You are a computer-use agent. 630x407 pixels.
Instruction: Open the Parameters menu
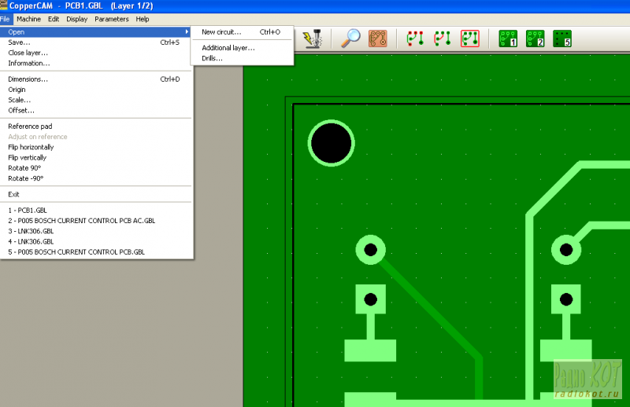[112, 19]
